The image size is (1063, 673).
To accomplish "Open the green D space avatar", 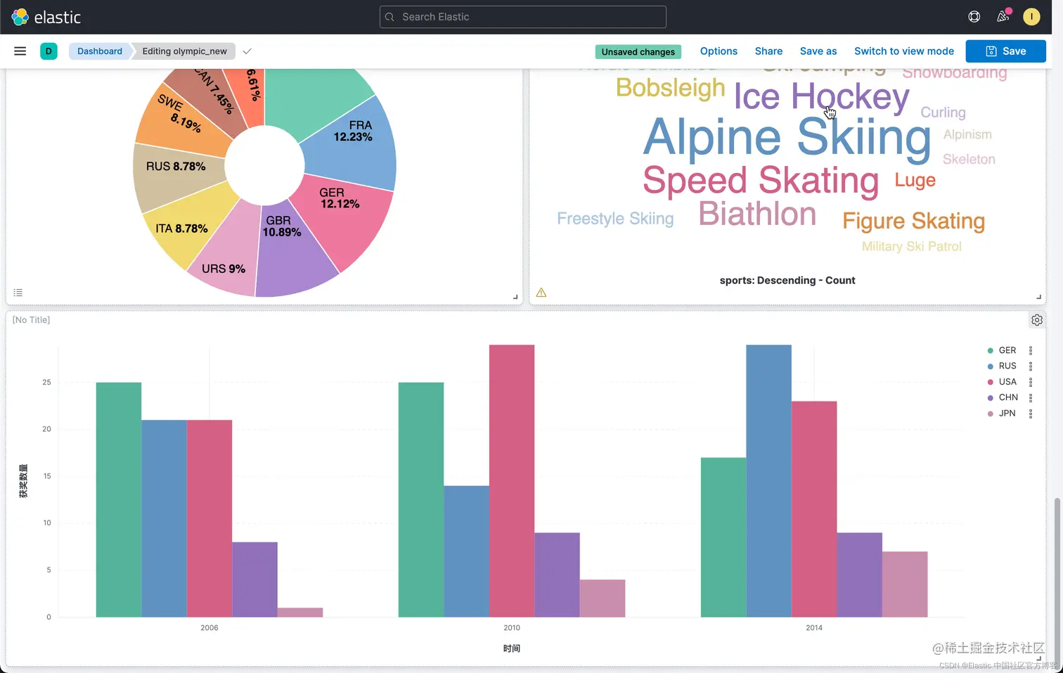I will (x=49, y=51).
